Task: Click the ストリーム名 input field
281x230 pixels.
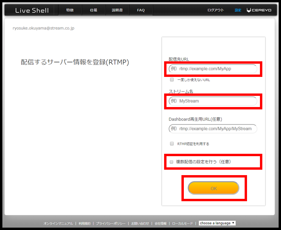Action: pos(213,101)
